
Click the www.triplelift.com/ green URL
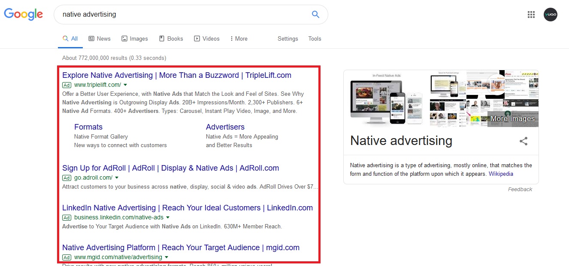97,85
